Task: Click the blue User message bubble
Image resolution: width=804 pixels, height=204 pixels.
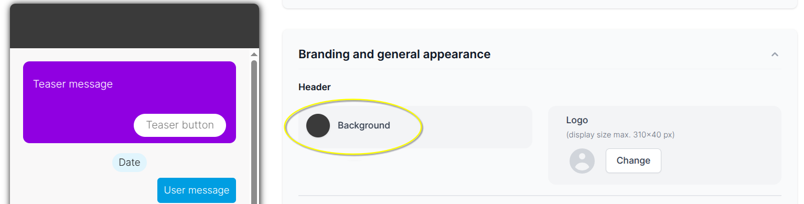Action: [197, 190]
